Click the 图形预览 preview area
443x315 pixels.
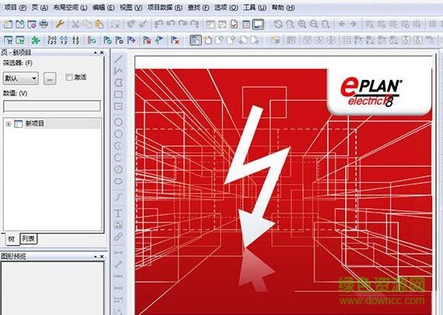[x=52, y=288]
